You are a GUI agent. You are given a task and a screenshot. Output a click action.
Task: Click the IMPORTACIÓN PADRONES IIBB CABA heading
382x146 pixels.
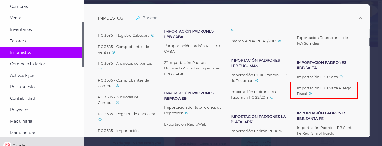click(189, 34)
